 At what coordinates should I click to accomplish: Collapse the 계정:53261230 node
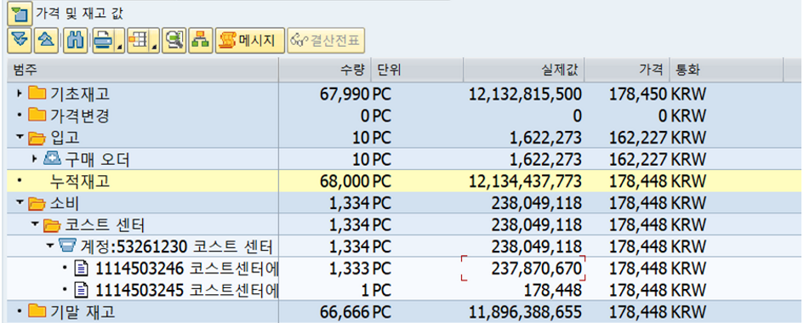pyautogui.click(x=50, y=246)
